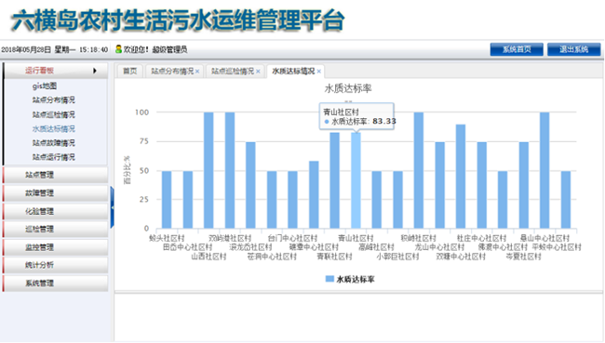
Task: Click the 退出系统 button
Action: (573, 49)
